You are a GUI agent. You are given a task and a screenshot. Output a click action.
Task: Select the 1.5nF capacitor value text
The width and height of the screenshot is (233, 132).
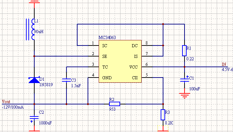[76, 86]
